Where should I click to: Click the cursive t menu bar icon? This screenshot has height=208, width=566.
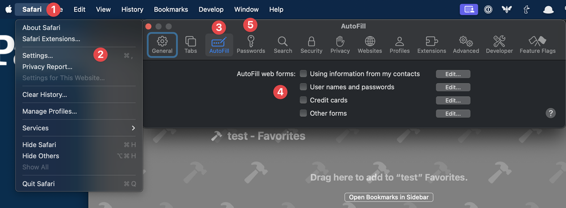(527, 10)
